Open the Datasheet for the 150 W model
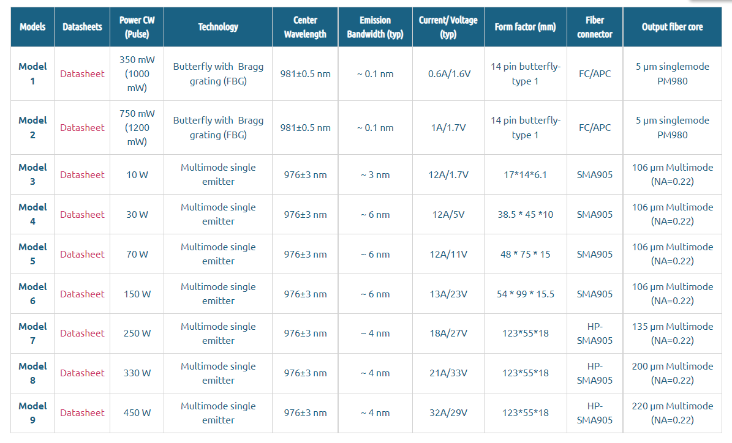The image size is (732, 443). click(82, 294)
